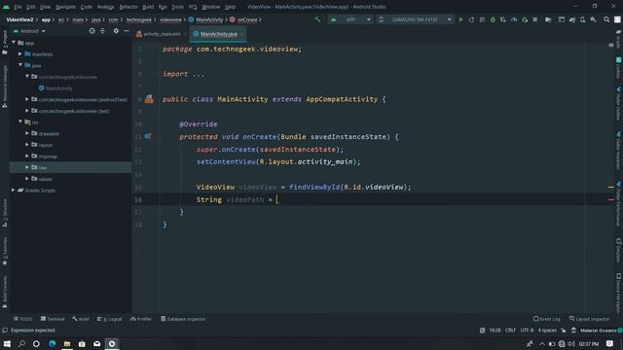Open the Android project view dropdown
Viewport: 623px width, 350px height.
tap(30, 31)
